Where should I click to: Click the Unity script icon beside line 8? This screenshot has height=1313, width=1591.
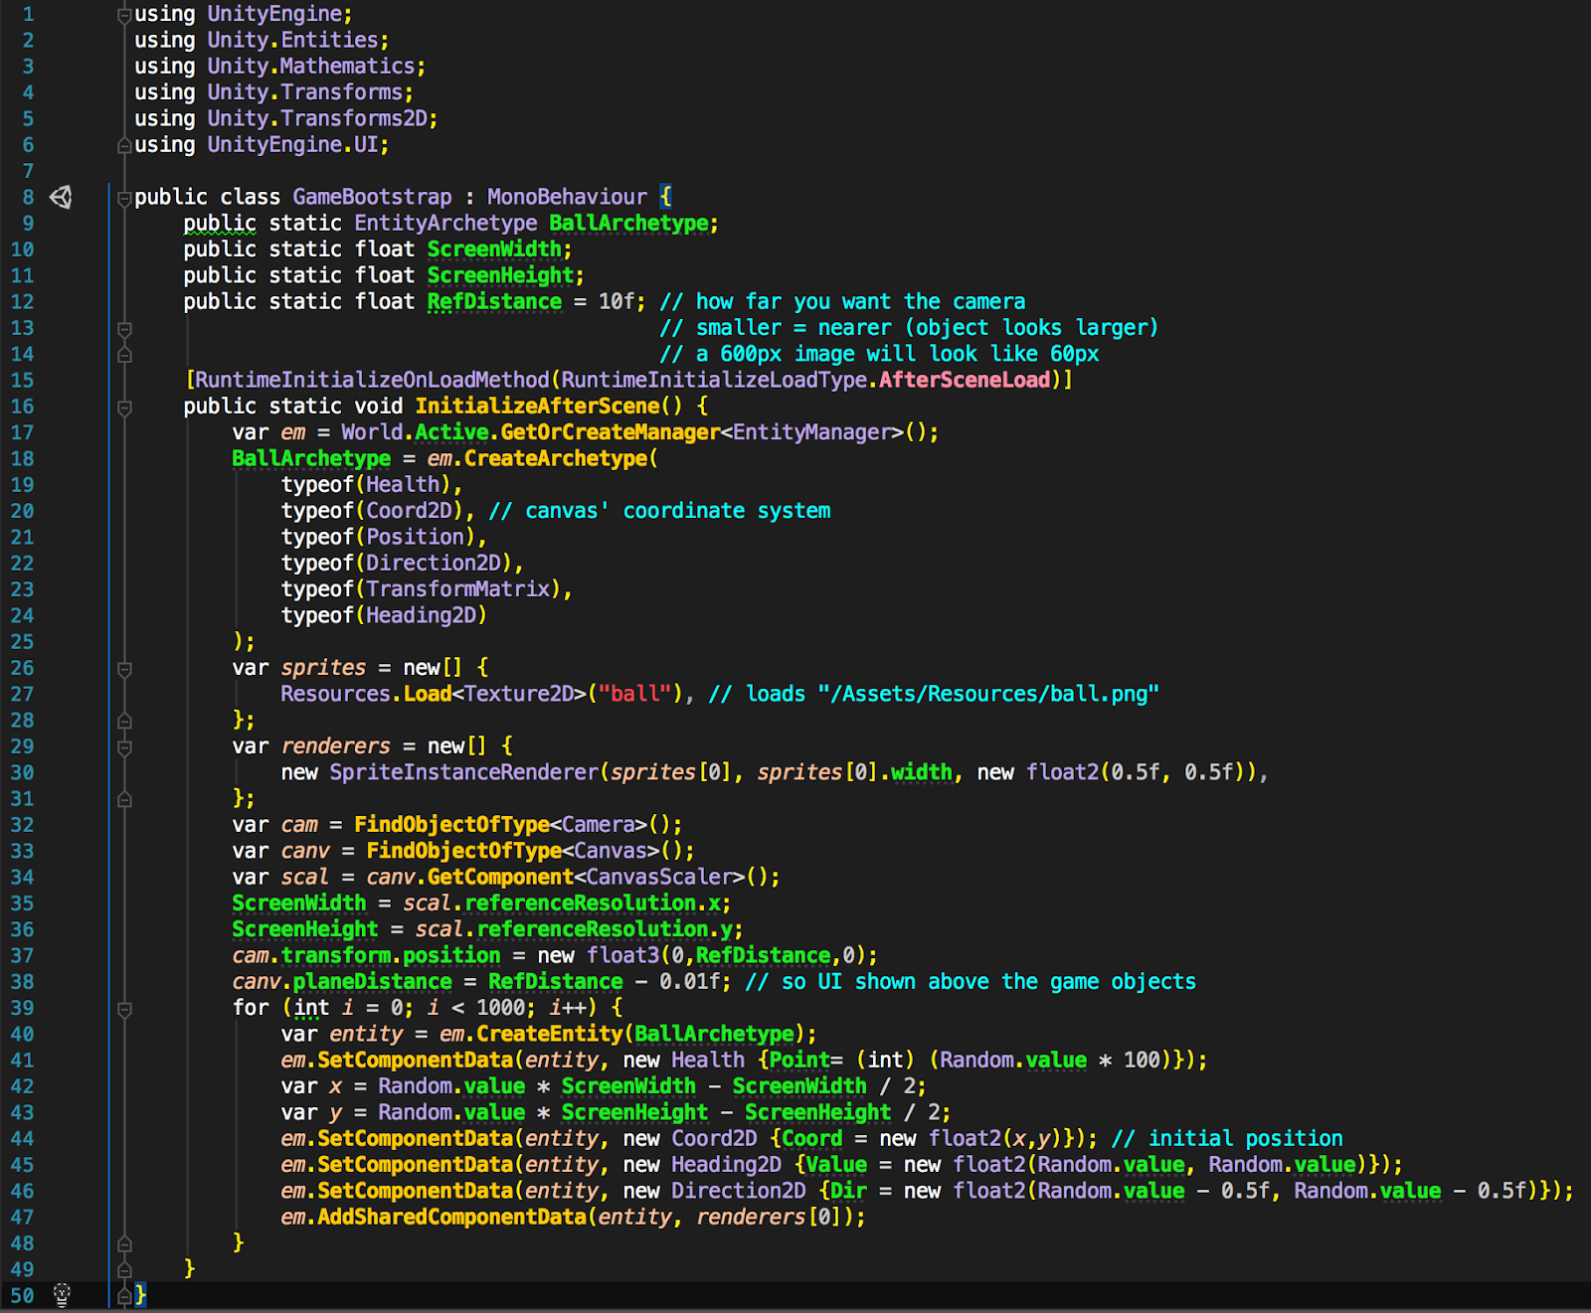click(62, 196)
